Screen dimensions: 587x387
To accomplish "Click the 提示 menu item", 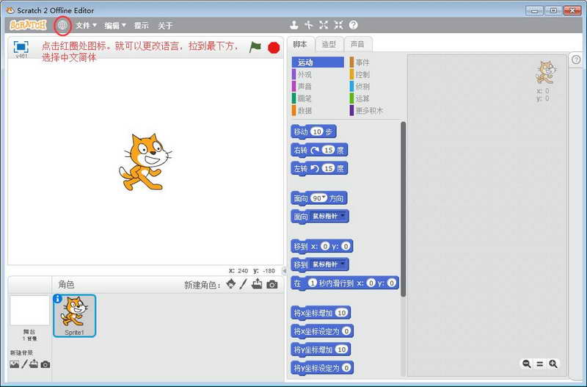I will (x=142, y=26).
